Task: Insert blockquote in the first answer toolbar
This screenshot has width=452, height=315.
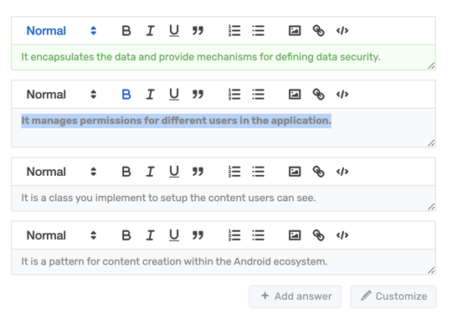Action: tap(198, 30)
